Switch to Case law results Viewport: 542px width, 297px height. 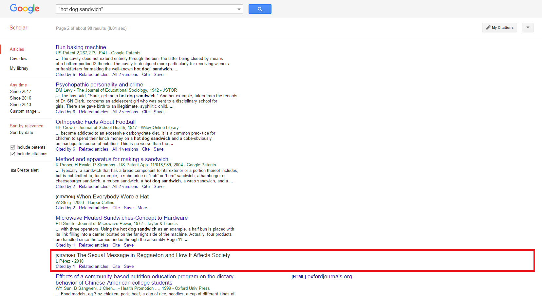pyautogui.click(x=19, y=59)
